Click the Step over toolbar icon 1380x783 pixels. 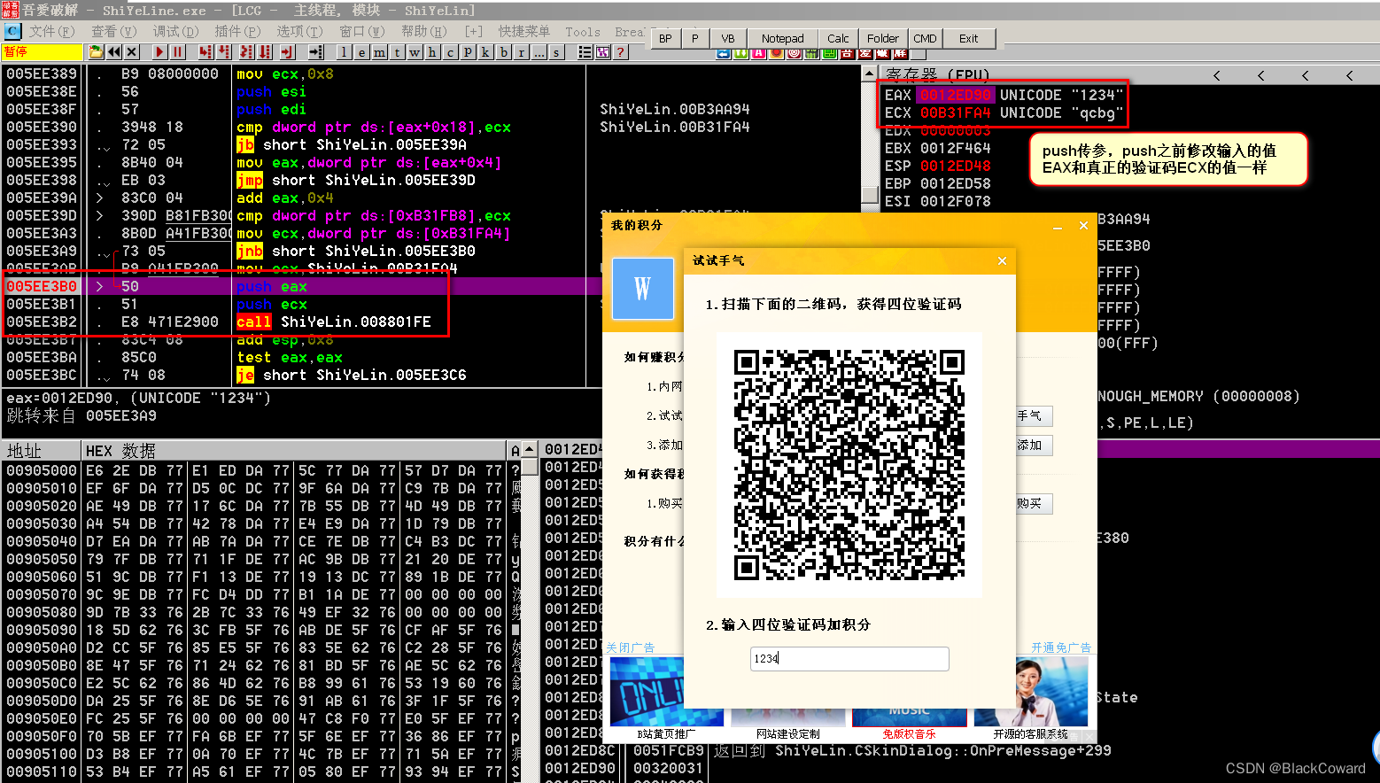pyautogui.click(x=223, y=52)
